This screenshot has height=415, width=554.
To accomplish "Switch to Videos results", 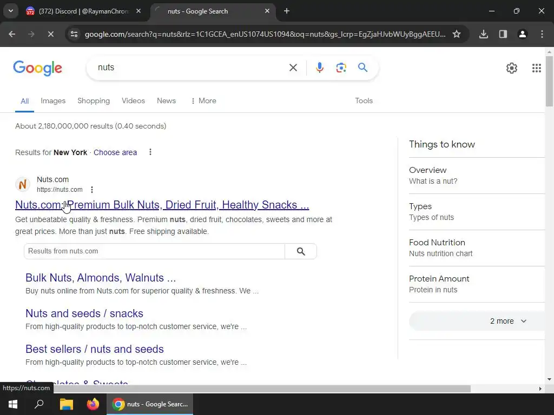I will pyautogui.click(x=133, y=101).
